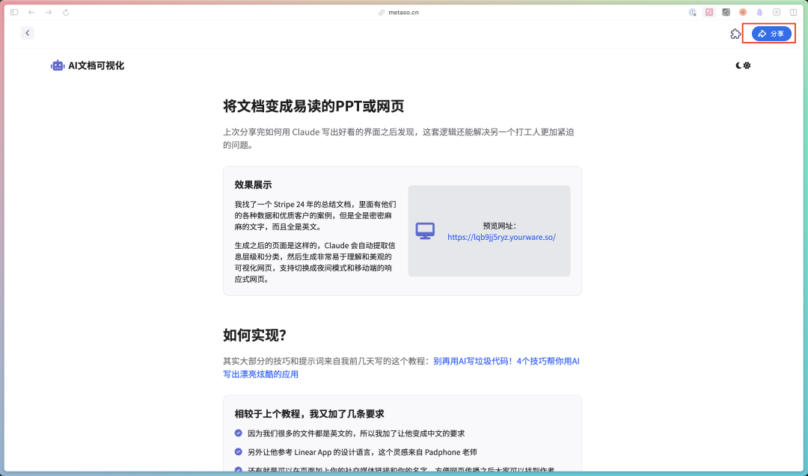Open the yourware.so preview link
The height and width of the screenshot is (476, 808).
point(501,237)
